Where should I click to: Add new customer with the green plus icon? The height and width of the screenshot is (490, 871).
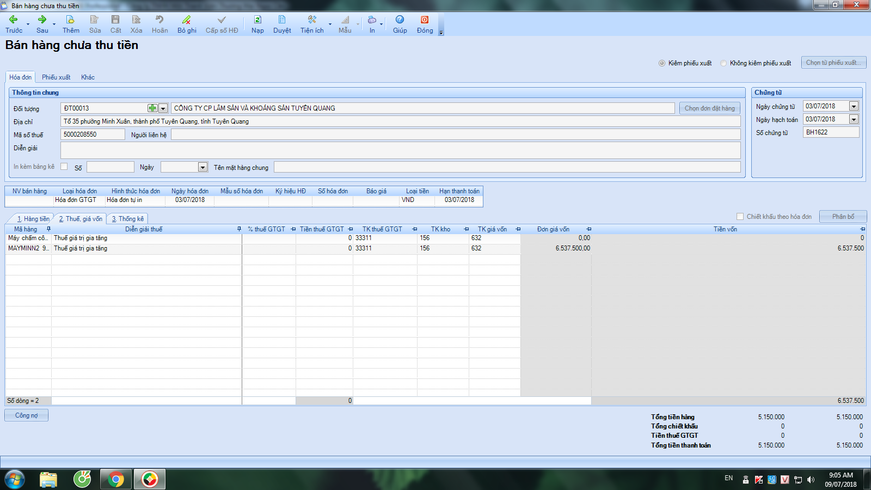click(152, 108)
